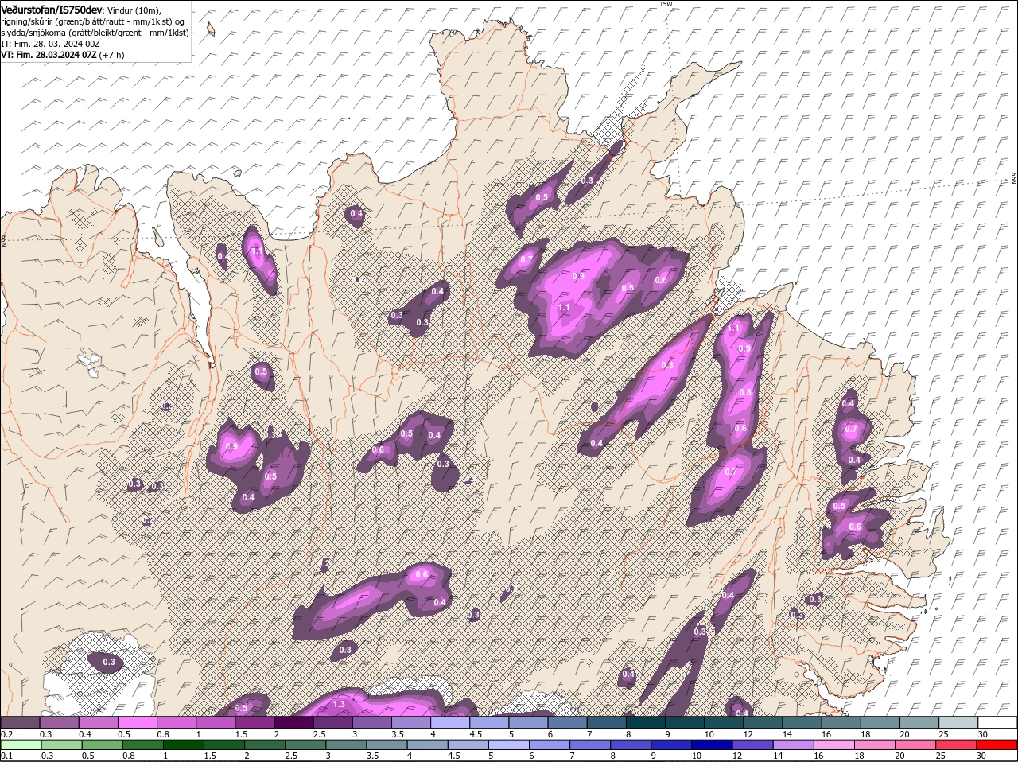
Task: Click the pale green rain swatch between 0.1 and 0.3
Action: coord(21,745)
